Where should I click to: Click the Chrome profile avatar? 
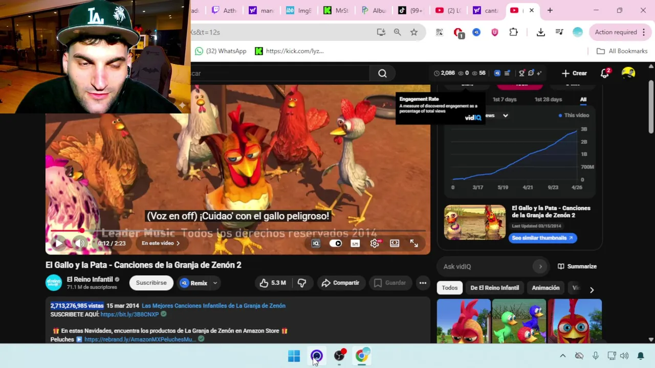(578, 32)
